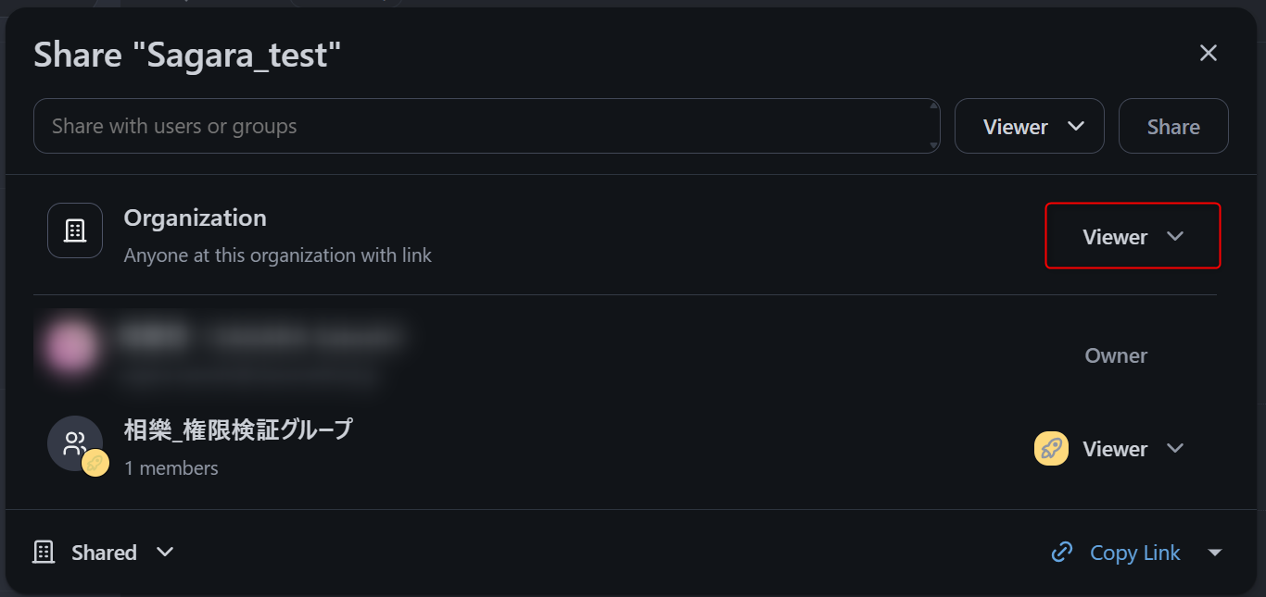Open the Organization Viewer permission dropdown
The width and height of the screenshot is (1266, 597).
click(1133, 237)
